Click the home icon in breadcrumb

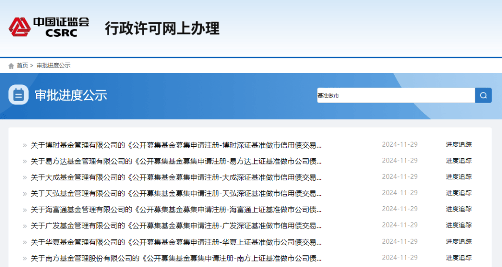[11, 66]
